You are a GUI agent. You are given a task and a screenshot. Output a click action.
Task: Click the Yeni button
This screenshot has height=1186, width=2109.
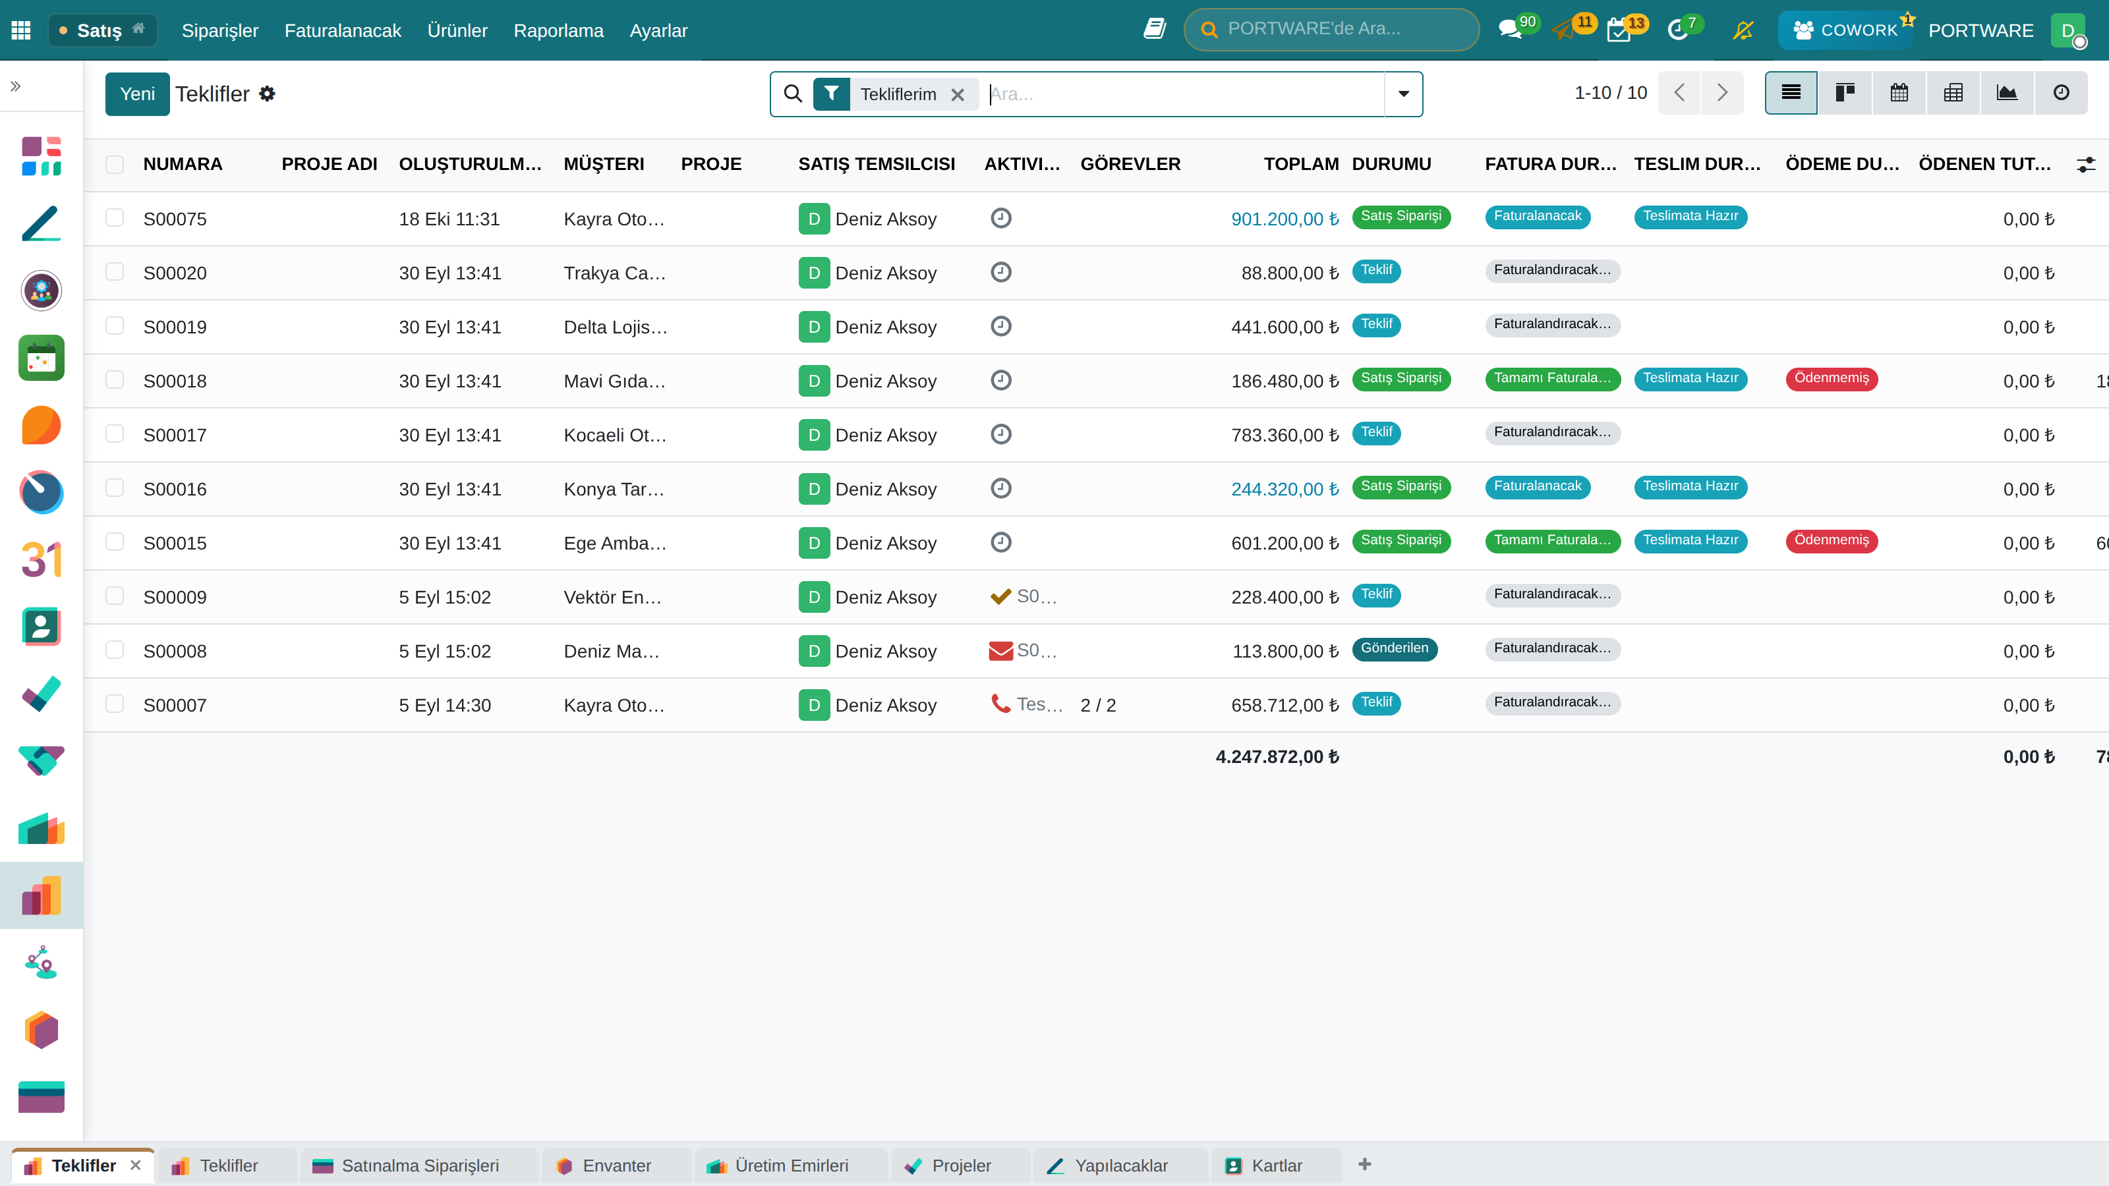(138, 94)
